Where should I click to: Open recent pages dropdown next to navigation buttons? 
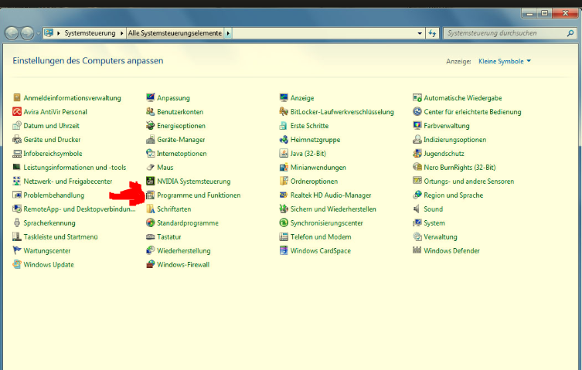click(38, 33)
